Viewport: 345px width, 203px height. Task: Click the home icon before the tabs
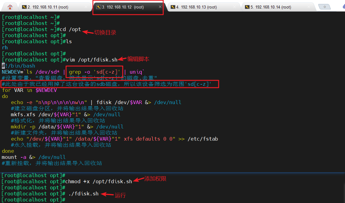click(x=10, y=7)
